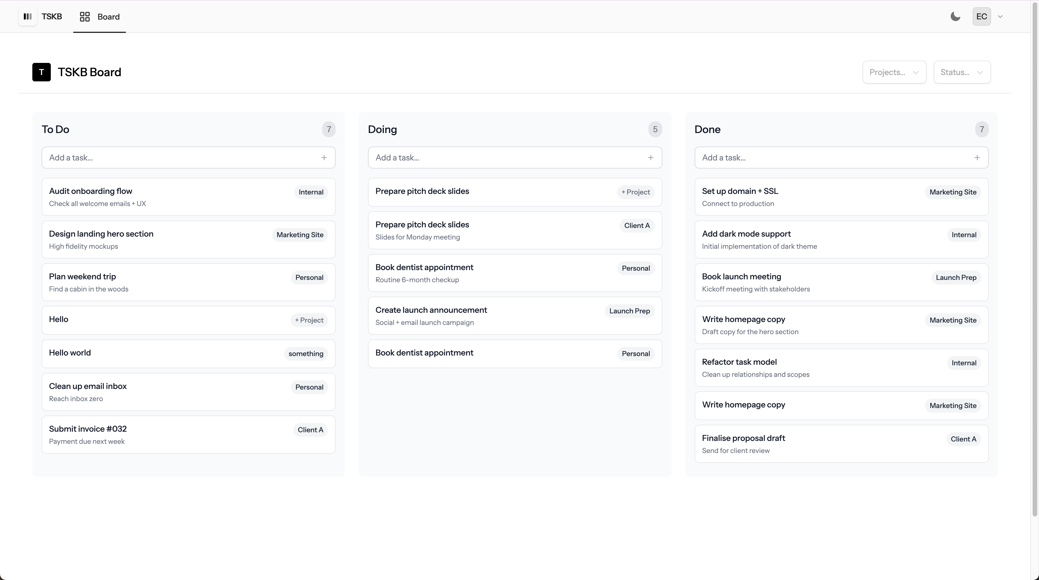Image resolution: width=1039 pixels, height=580 pixels.
Task: Click Client A tag on Prepare pitch deck slides
Action: click(637, 226)
